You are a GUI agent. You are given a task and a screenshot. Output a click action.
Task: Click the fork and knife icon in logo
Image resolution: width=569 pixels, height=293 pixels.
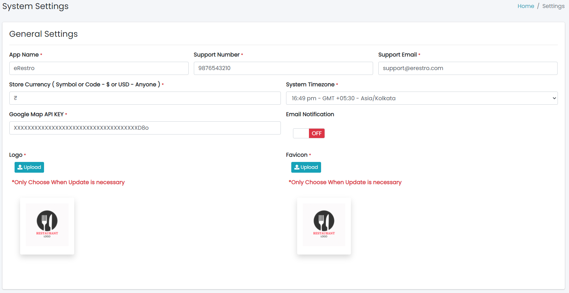coord(47,221)
